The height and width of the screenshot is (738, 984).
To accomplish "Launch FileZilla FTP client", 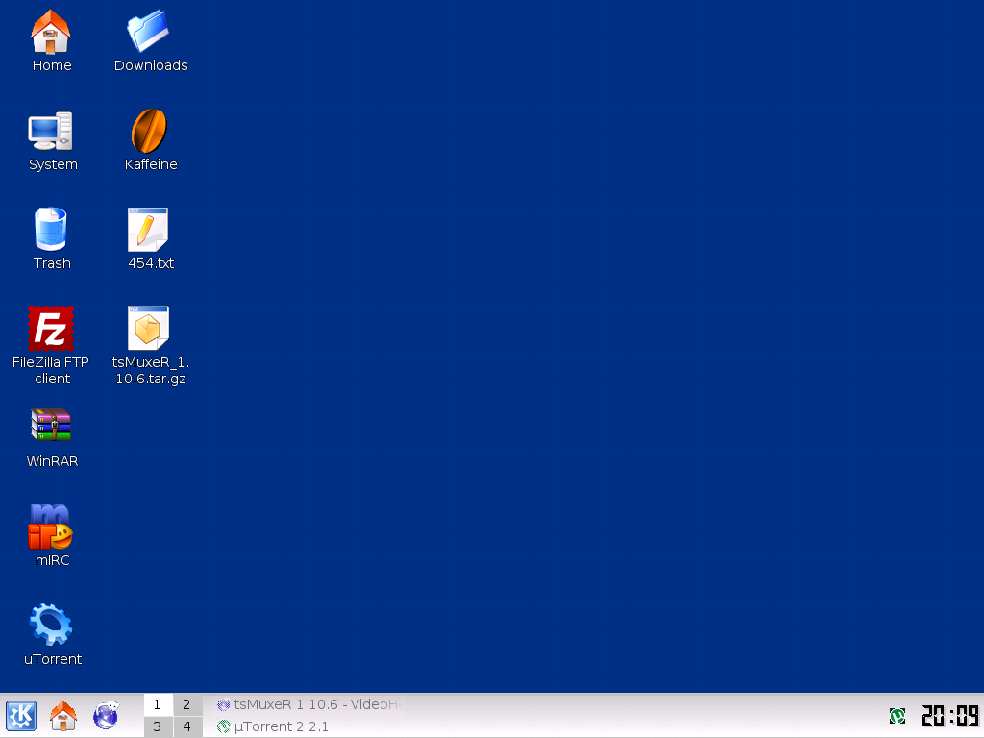I will click(x=51, y=329).
